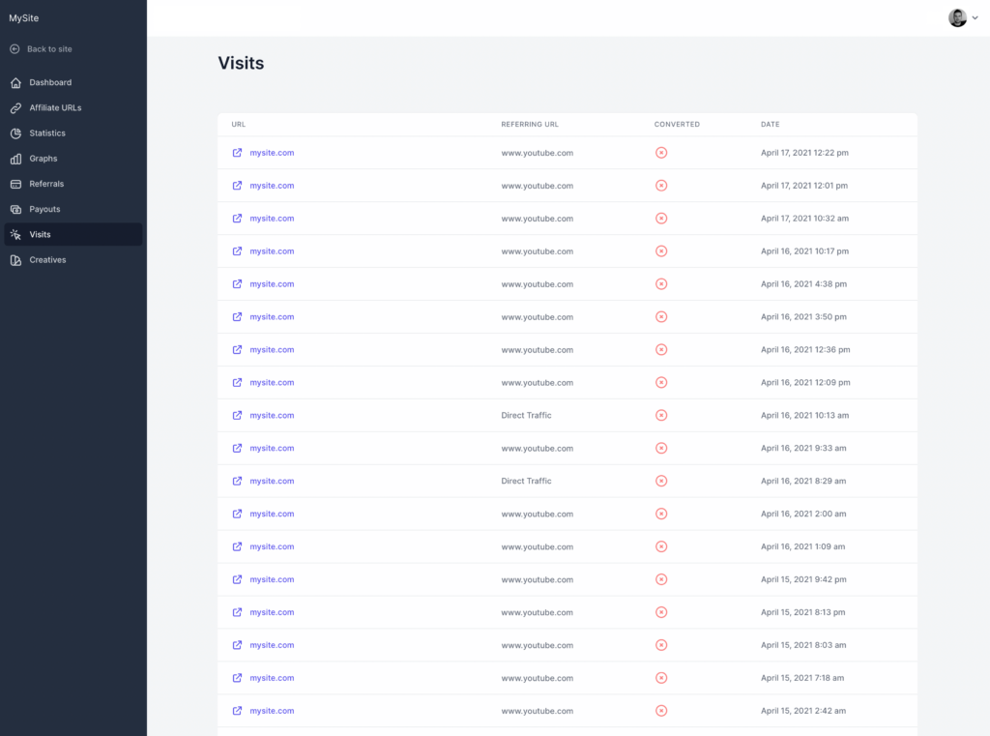Click the not-converted X icon for April 15, 2021 9:42 pm
The image size is (990, 736).
pyautogui.click(x=661, y=579)
